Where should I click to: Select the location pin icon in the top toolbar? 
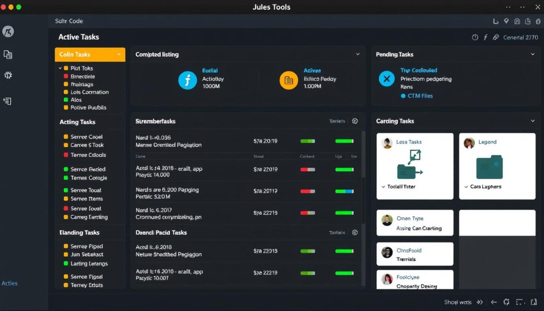coord(506,21)
